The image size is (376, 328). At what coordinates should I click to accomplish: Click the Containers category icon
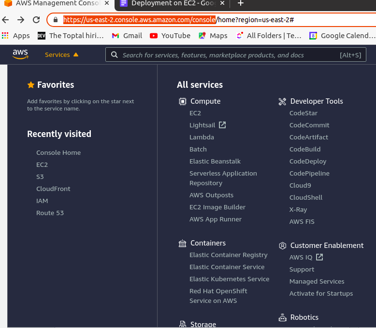coord(183,243)
